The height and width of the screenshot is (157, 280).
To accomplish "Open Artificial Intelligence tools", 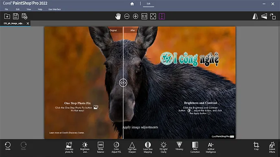I will pyautogui.click(x=211, y=148).
